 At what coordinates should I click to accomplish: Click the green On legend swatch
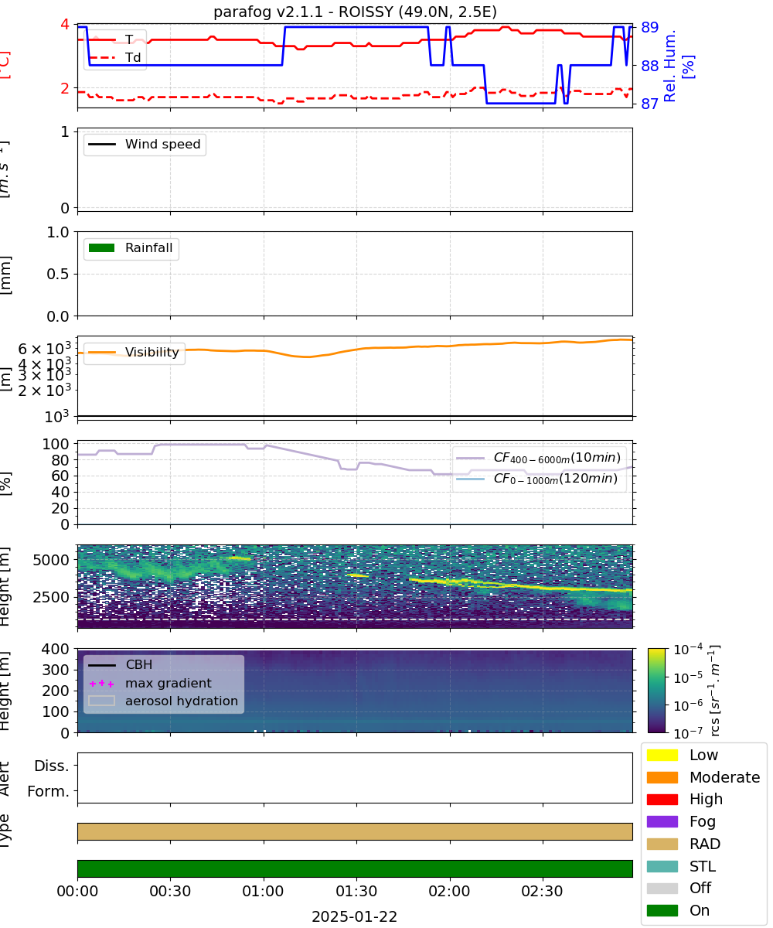(662, 910)
